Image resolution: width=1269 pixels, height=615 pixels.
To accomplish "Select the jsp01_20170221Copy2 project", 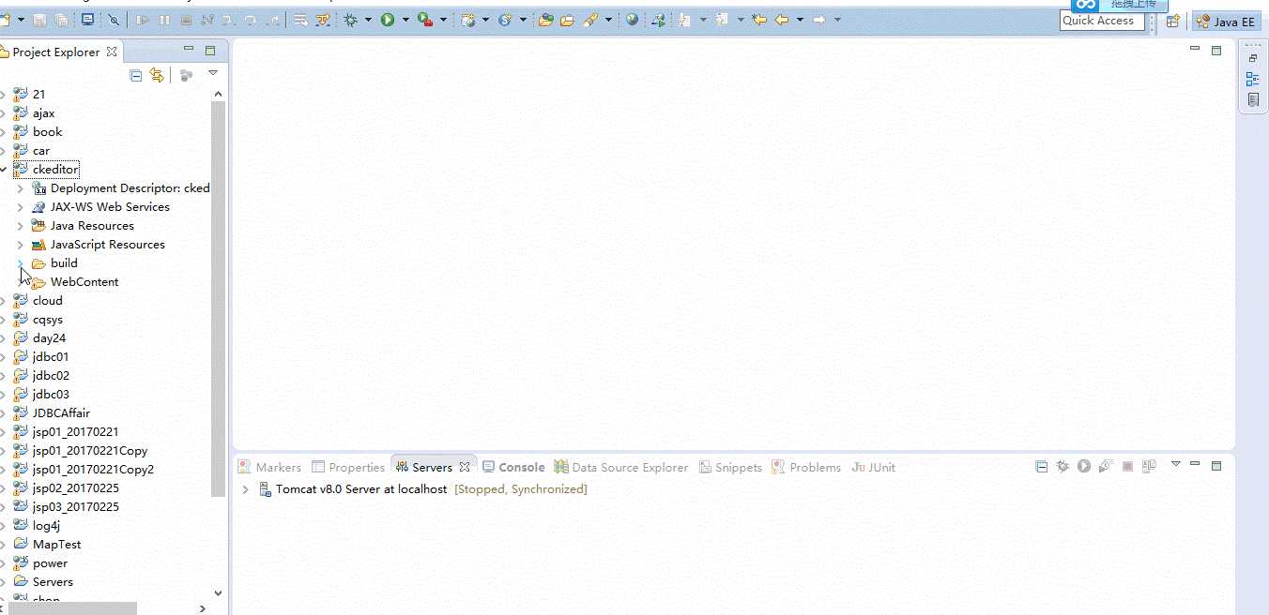I will [x=93, y=470].
